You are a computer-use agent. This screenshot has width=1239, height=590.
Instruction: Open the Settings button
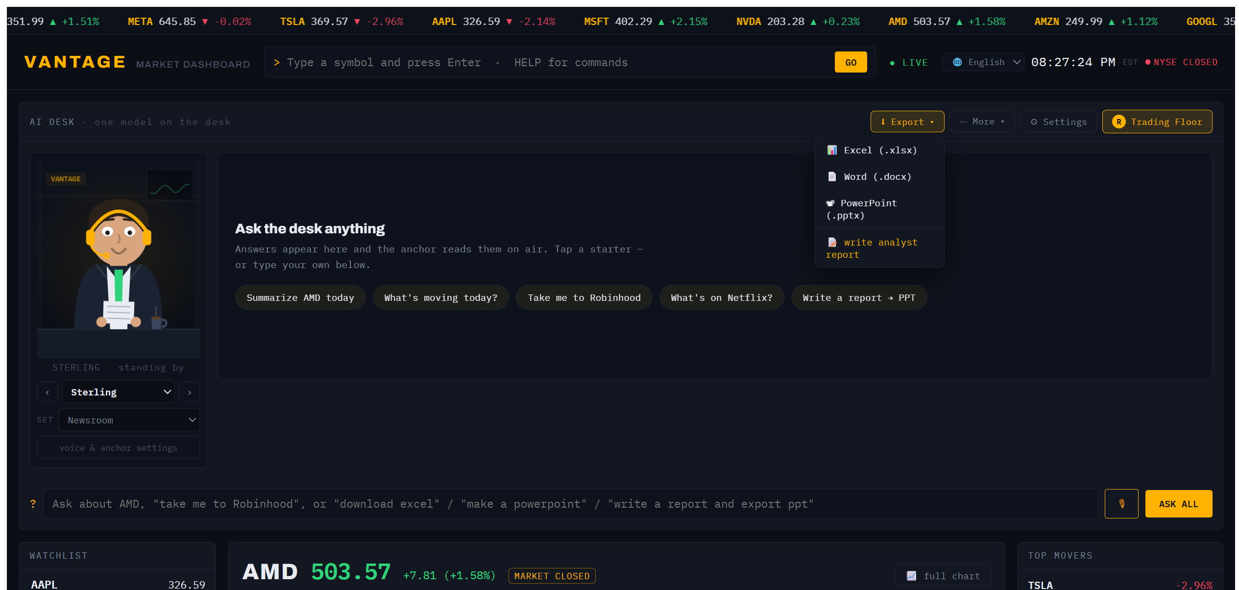coord(1058,122)
